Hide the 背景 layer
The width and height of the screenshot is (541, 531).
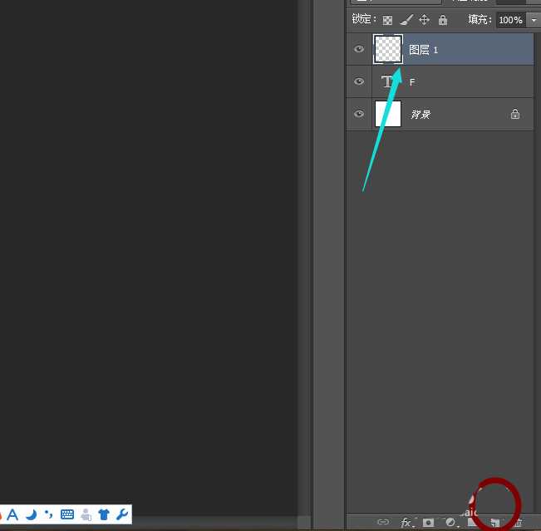(x=359, y=114)
